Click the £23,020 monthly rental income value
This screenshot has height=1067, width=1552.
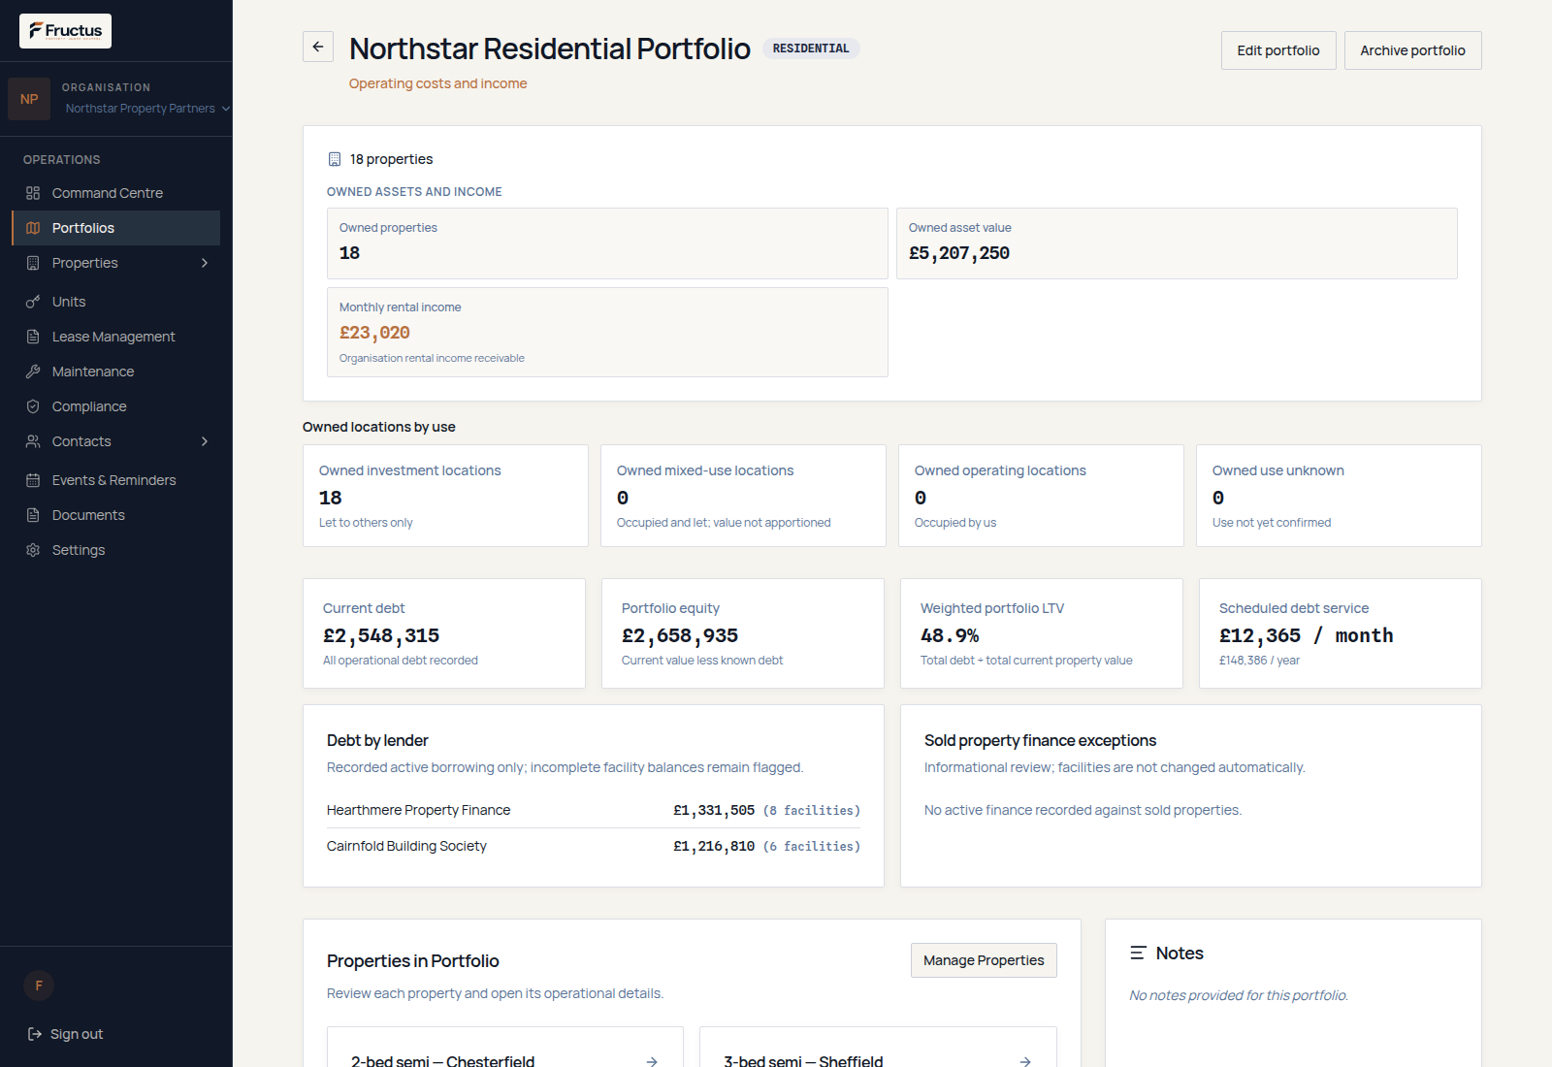coord(374,333)
